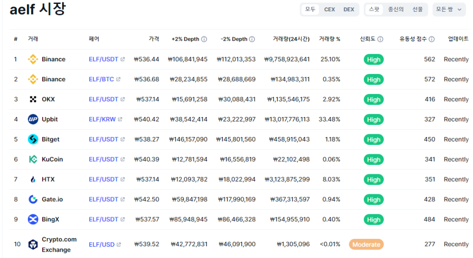The height and width of the screenshot is (258, 473).
Task: Click the price ₩542.50
Action: pos(146,199)
